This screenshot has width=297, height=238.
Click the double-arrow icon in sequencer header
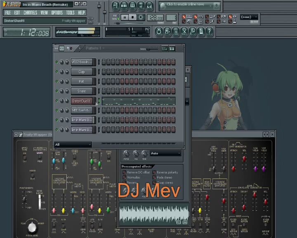click(56, 49)
